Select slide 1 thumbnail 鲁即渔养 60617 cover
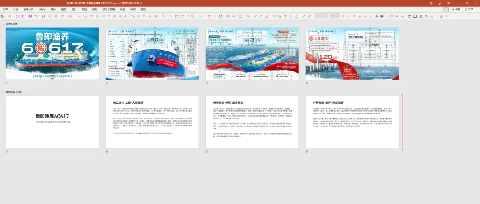 coord(52,54)
